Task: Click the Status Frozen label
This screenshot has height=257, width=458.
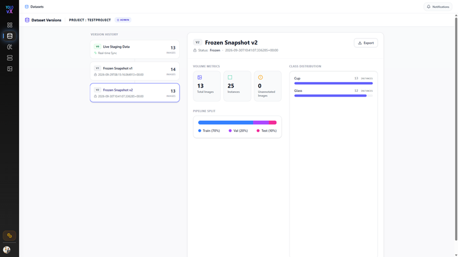Action: [x=209, y=50]
